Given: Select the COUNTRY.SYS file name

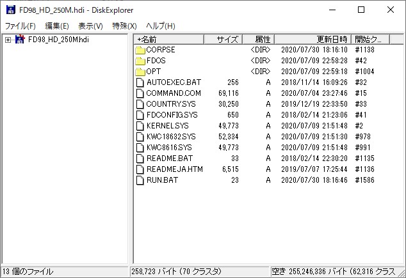Looking at the screenshot, I should pos(171,104).
